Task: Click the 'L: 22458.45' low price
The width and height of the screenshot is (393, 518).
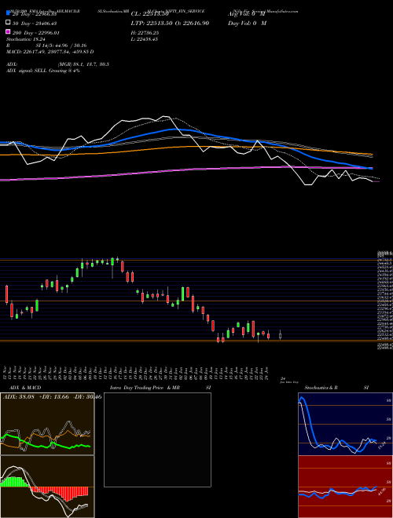Action: (145, 39)
